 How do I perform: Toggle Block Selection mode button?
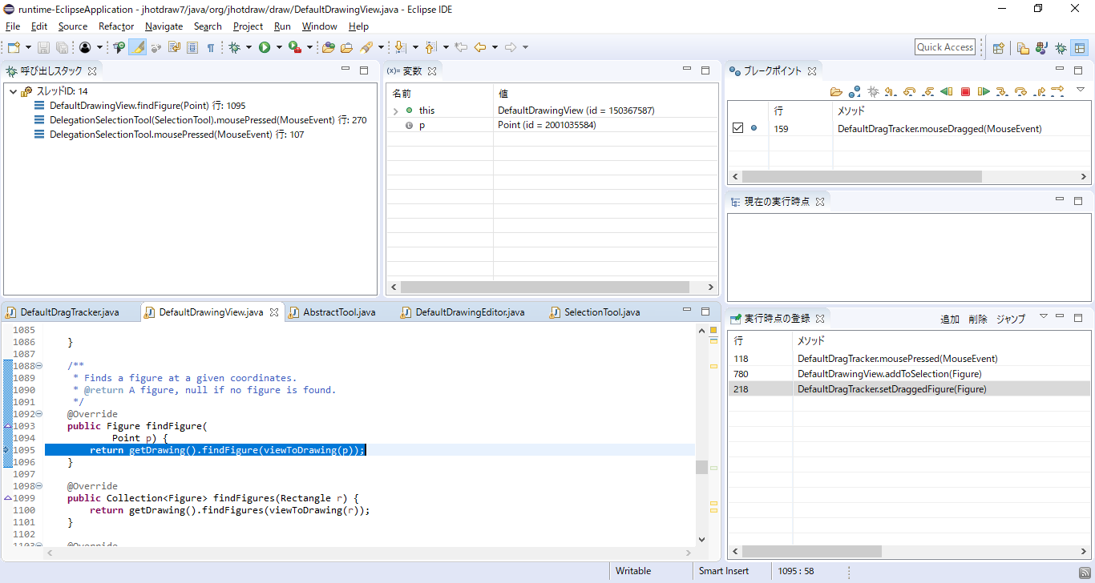pos(192,47)
